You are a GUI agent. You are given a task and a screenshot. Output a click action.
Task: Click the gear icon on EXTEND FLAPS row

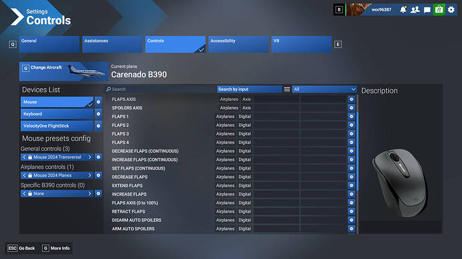[x=352, y=186]
